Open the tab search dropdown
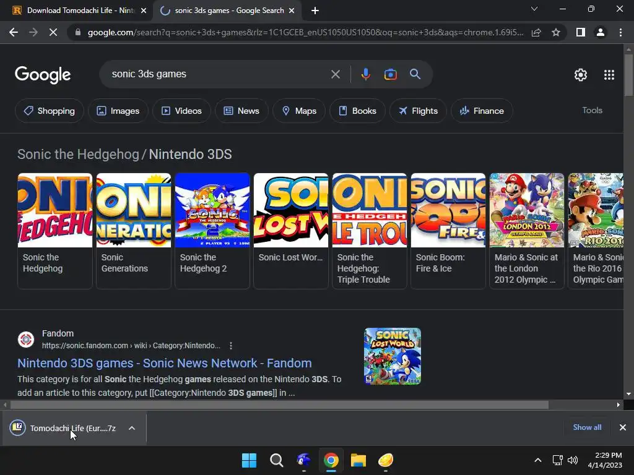Screen dimensions: 634x475 [x=534, y=9]
